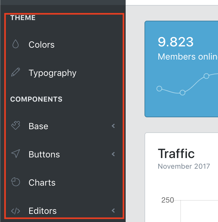Image resolution: width=218 pixels, height=222 pixels.
Task: Click the 9.823 members count
Action: tap(175, 42)
